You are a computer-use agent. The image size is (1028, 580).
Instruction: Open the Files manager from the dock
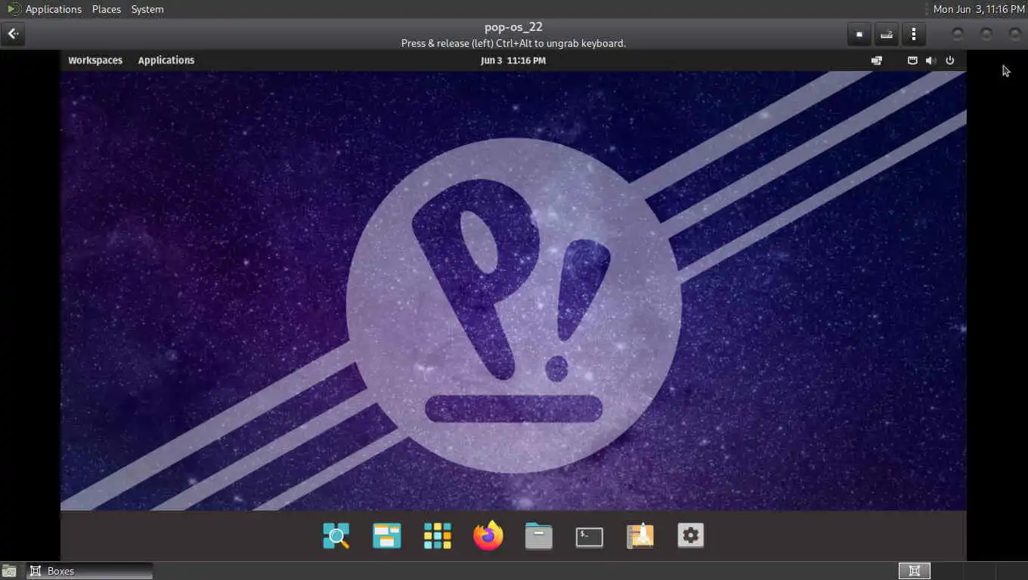pos(539,536)
